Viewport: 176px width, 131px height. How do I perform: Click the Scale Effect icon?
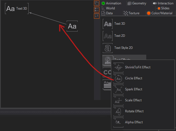pyautogui.click(x=118, y=100)
